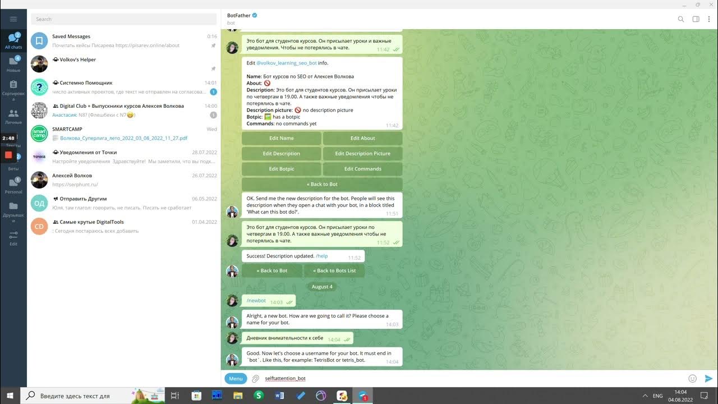Open the taskbar clock showing 14:04
The image size is (718, 404).
click(x=680, y=396)
